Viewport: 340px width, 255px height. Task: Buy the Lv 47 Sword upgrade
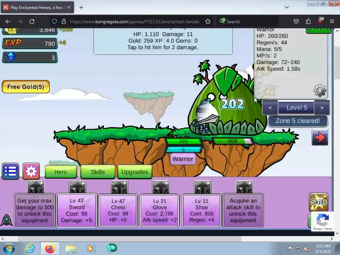(77, 210)
